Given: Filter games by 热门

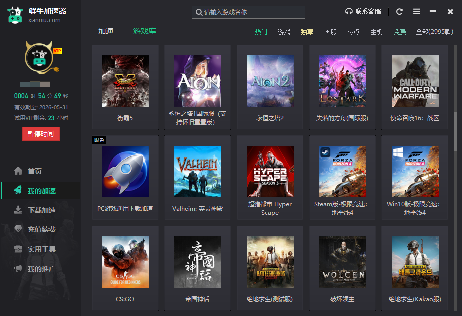Looking at the screenshot, I should (x=261, y=32).
